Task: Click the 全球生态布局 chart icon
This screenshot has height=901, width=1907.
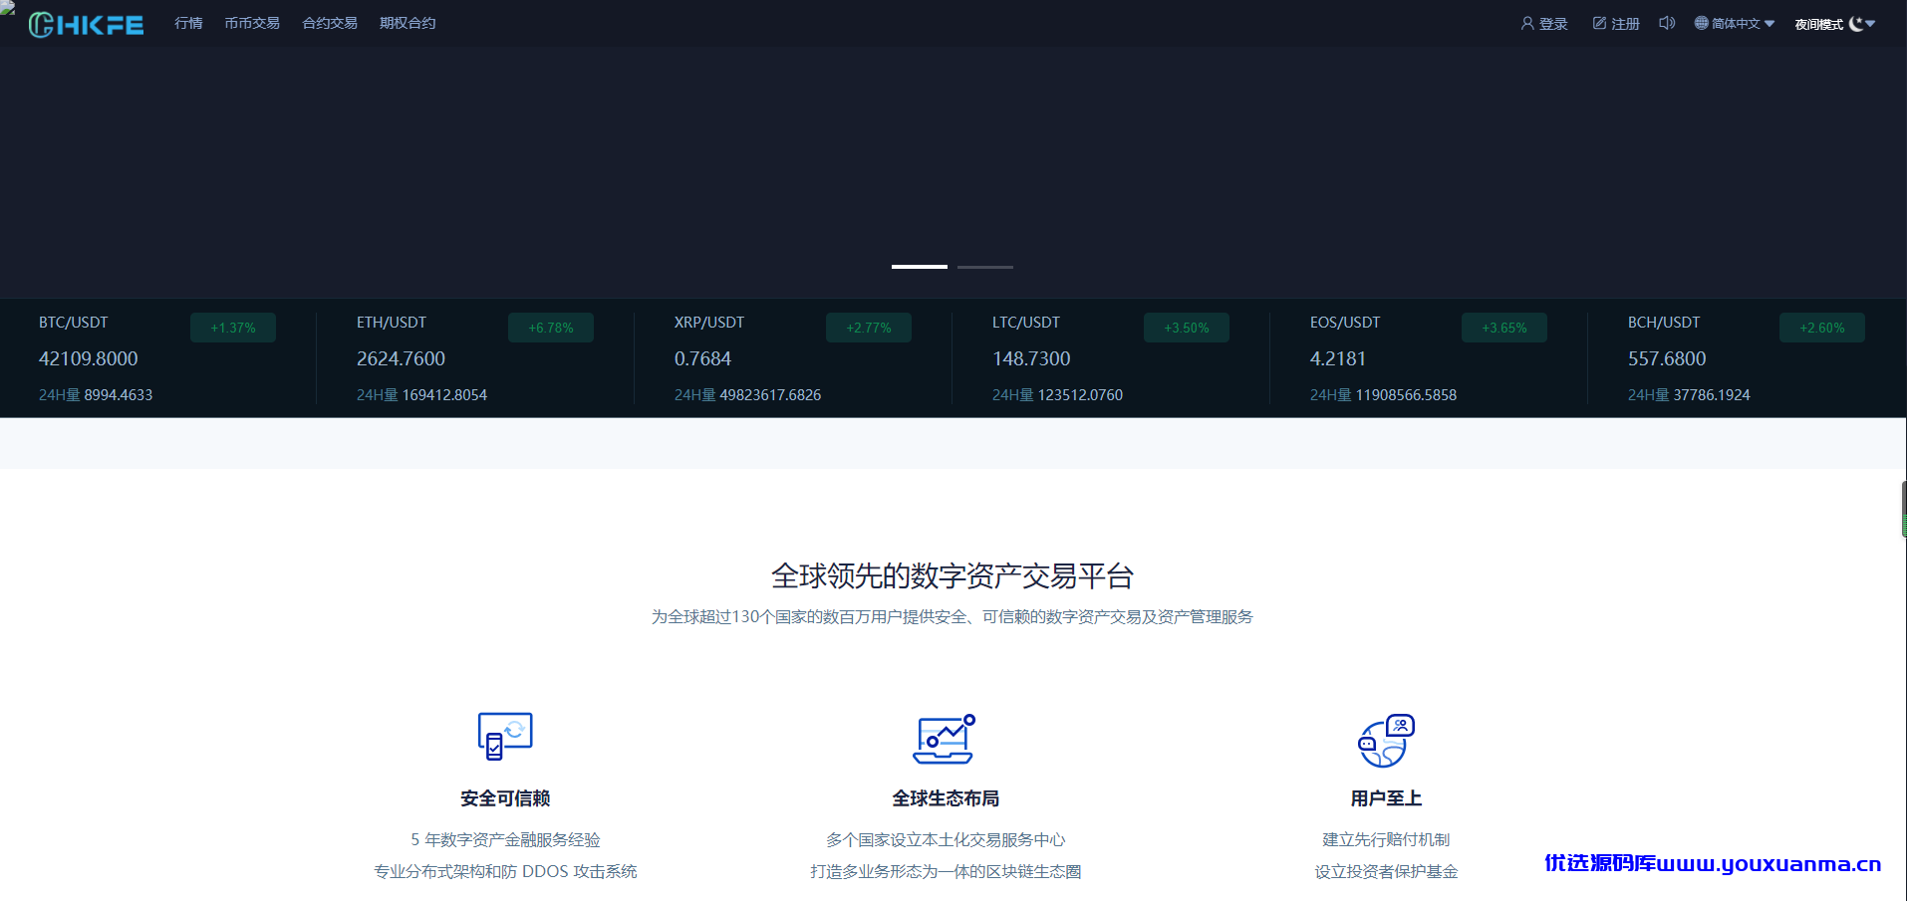Action: coord(945,739)
